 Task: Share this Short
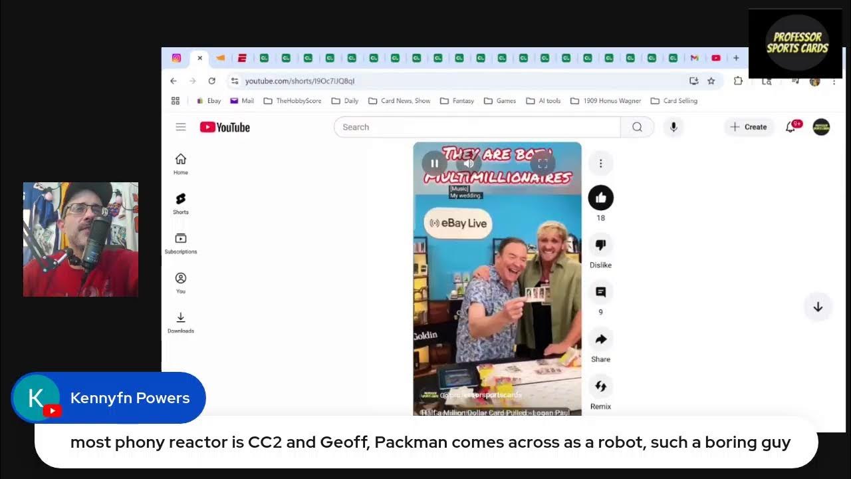pos(600,339)
